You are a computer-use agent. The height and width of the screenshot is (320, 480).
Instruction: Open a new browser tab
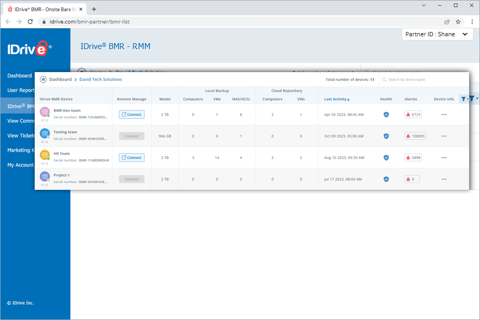click(x=94, y=9)
